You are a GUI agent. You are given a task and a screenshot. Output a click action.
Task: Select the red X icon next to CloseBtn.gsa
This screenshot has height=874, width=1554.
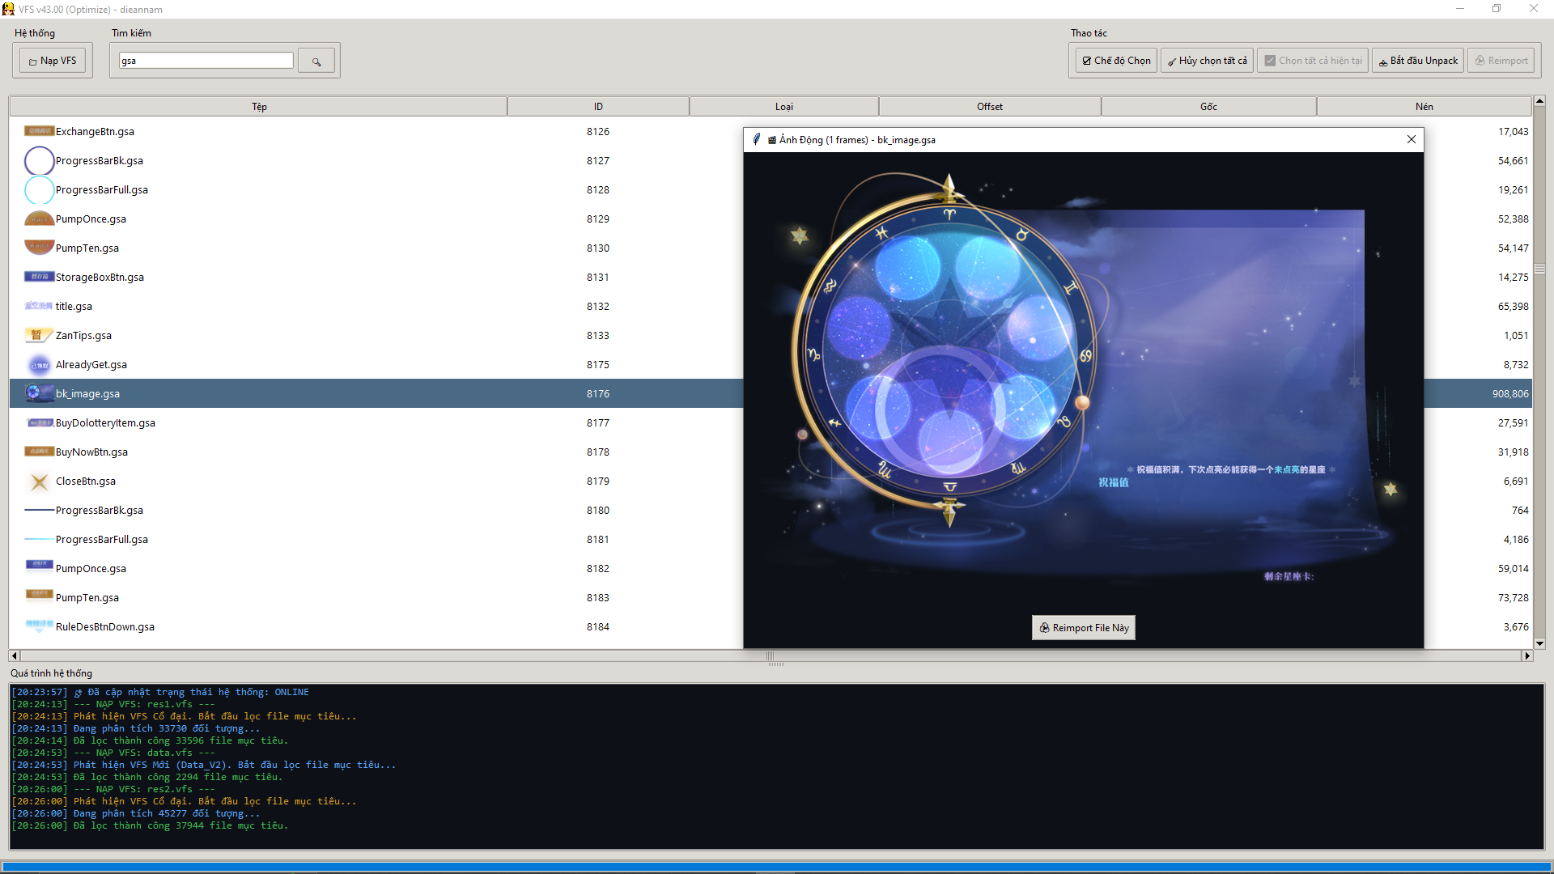(39, 482)
